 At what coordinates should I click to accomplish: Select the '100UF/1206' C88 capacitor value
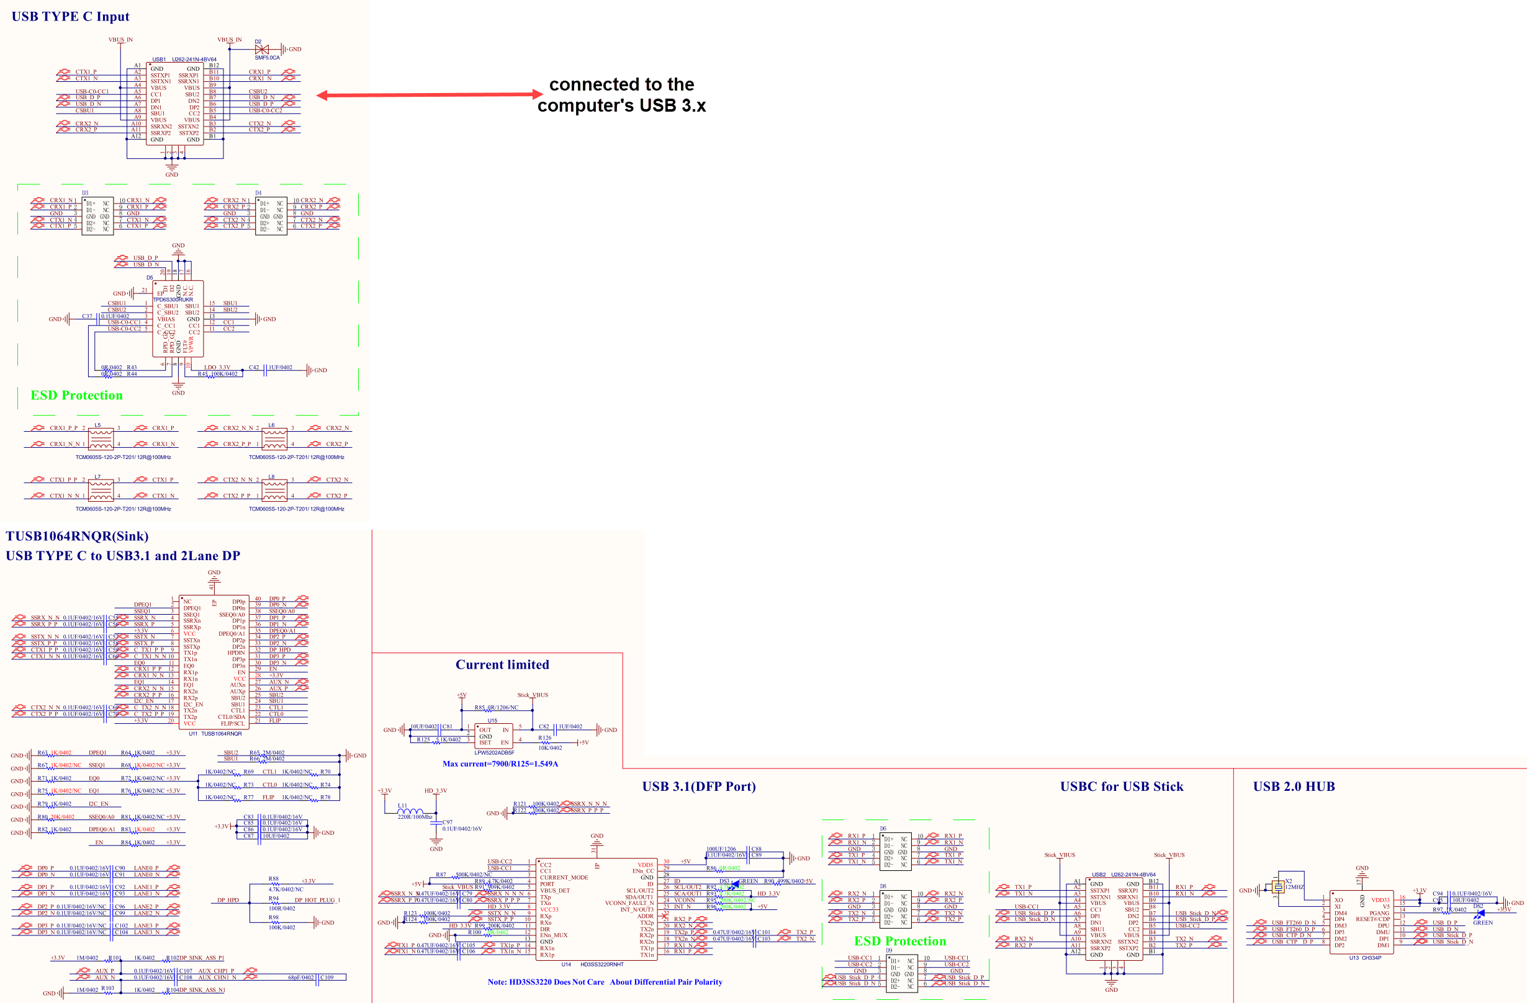pyautogui.click(x=721, y=849)
